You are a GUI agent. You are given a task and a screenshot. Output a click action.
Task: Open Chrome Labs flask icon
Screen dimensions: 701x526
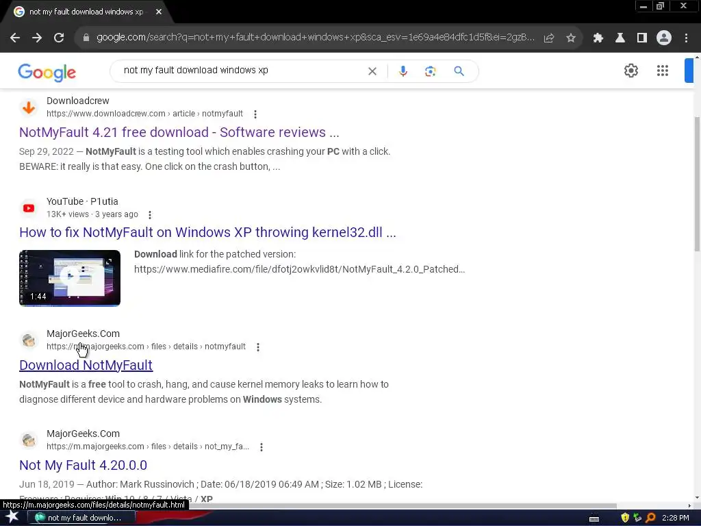(x=620, y=38)
